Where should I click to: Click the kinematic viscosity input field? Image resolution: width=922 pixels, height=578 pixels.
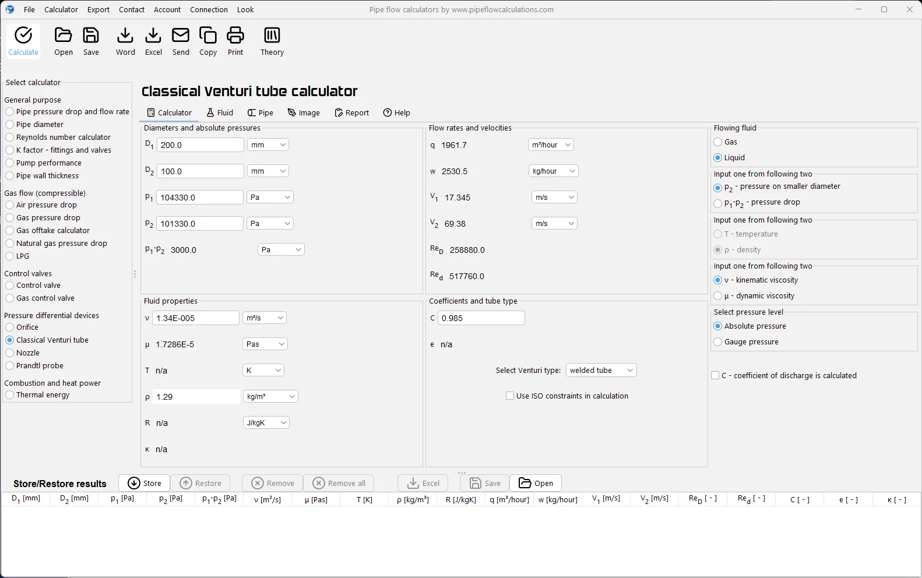[196, 318]
